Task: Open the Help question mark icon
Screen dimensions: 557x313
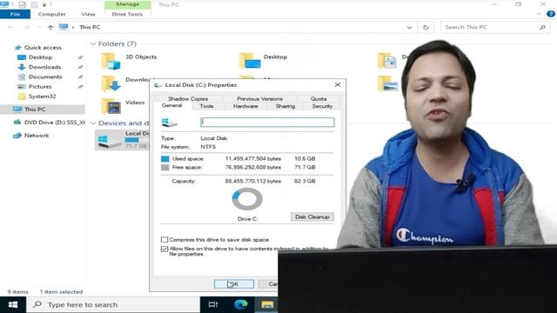Action: coord(551,14)
